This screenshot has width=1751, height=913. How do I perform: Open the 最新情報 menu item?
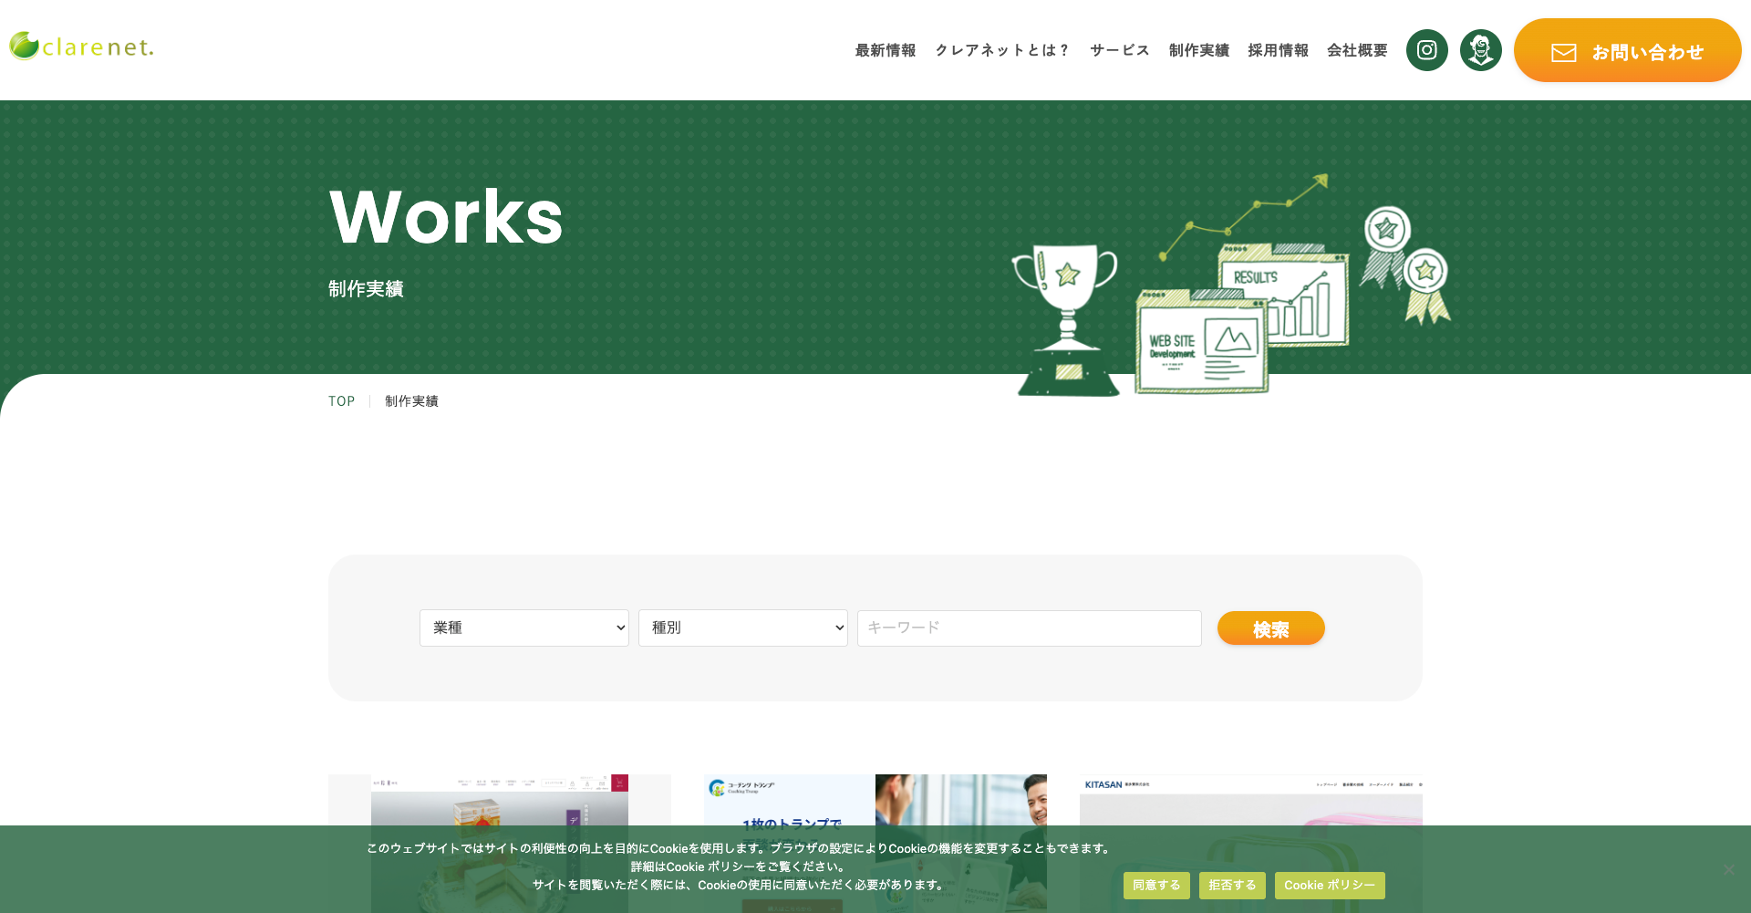click(x=885, y=50)
